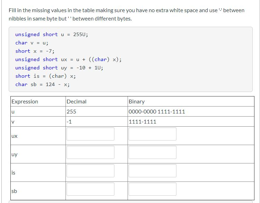The height and width of the screenshot is (203, 260).
Task: Click the code line 'short is = (char) x;'
Action: coord(45,76)
